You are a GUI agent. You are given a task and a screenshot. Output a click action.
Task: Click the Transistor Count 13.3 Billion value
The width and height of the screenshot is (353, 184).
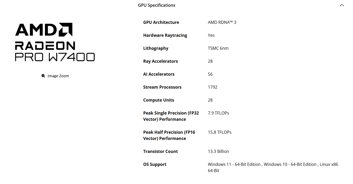(x=218, y=151)
